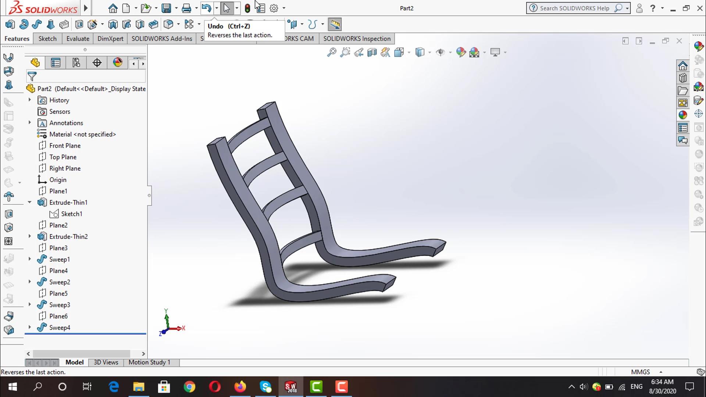Activate the Section View tool
Viewport: 706px width, 397px height.
click(x=371, y=52)
